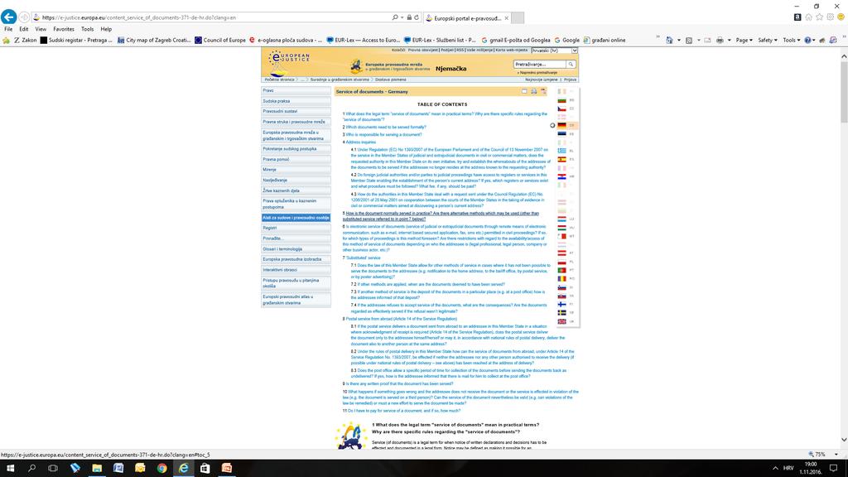Jump to contents item 7 'Substituted' service

pos(363,258)
